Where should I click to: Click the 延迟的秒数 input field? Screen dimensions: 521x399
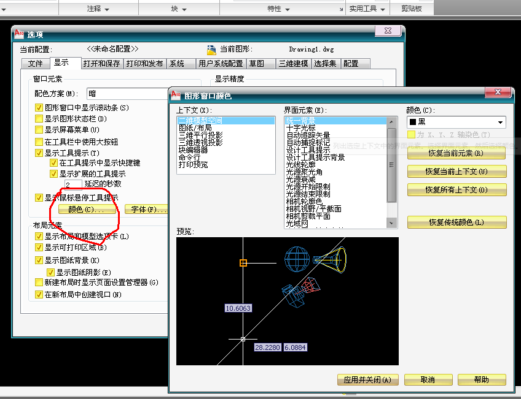click(x=74, y=184)
